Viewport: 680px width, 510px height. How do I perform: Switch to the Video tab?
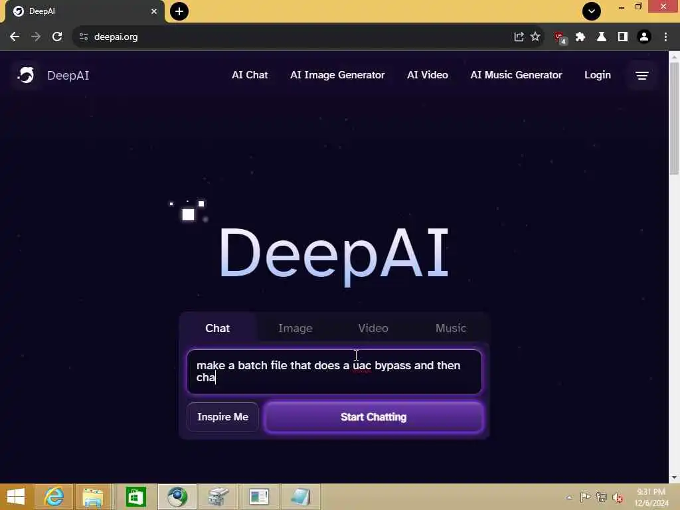click(373, 328)
